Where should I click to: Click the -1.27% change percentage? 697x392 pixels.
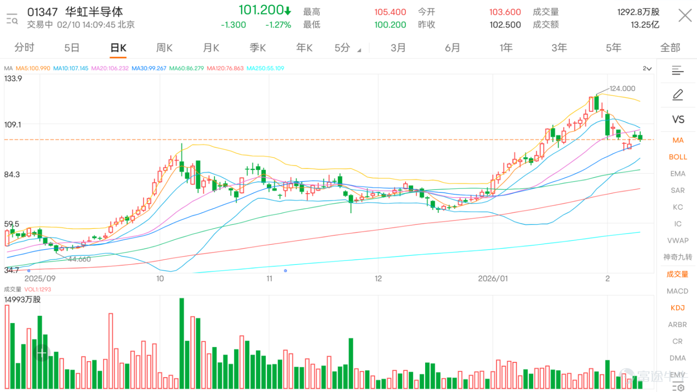pyautogui.click(x=278, y=25)
